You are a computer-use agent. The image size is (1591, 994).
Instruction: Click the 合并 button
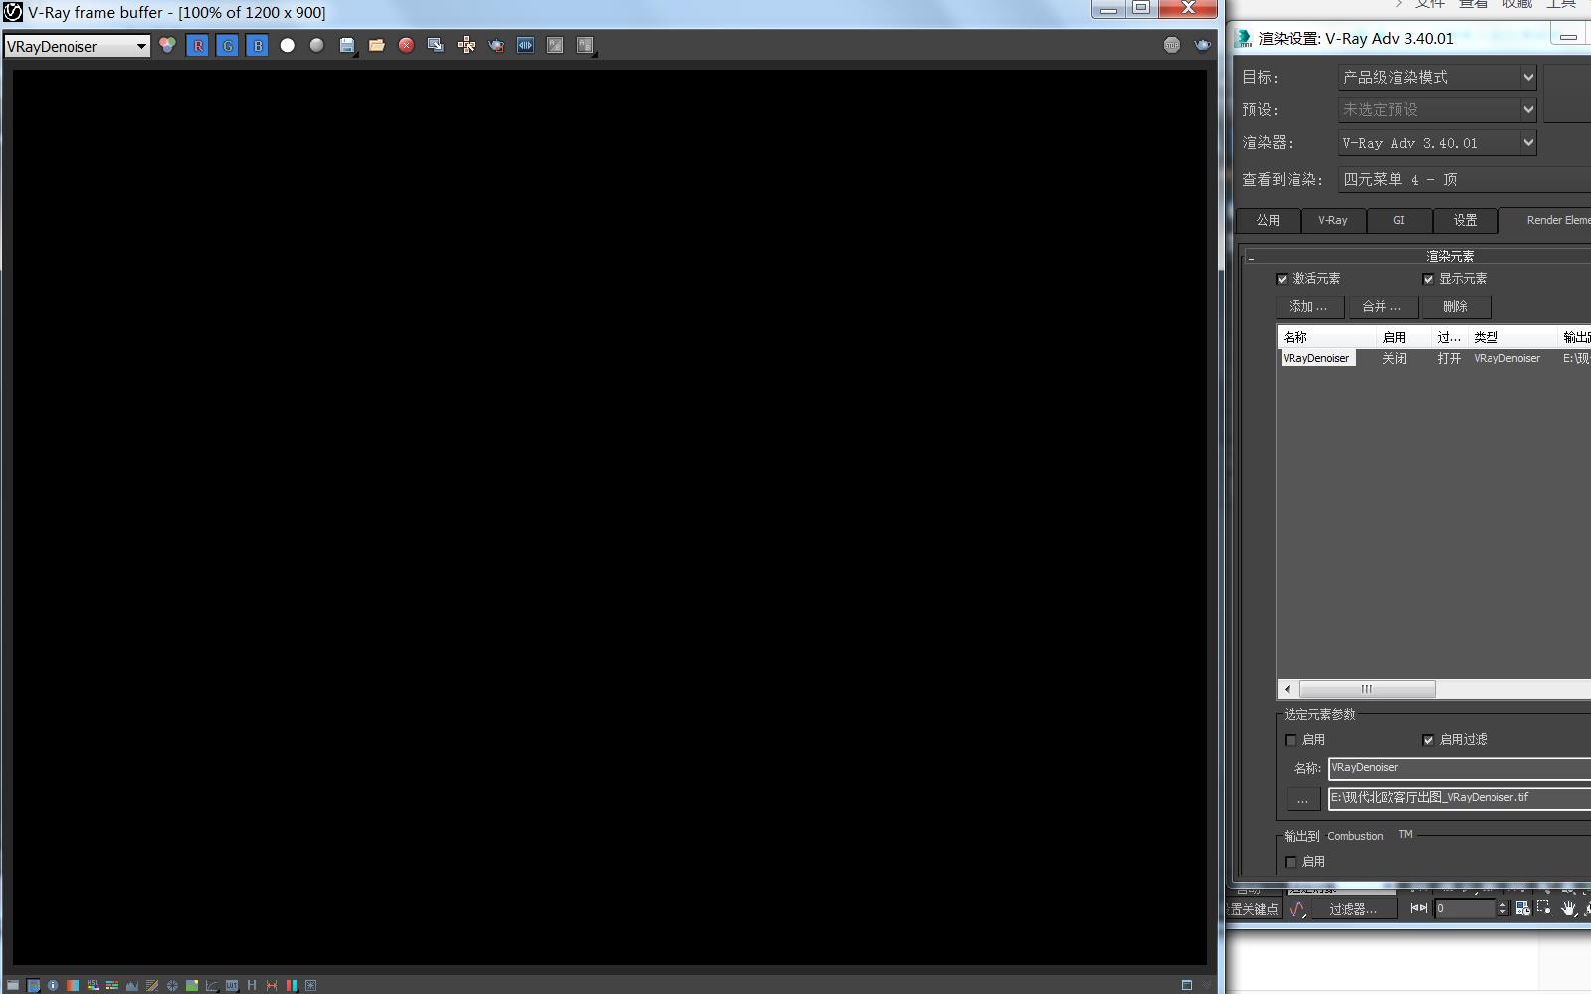[x=1382, y=306]
